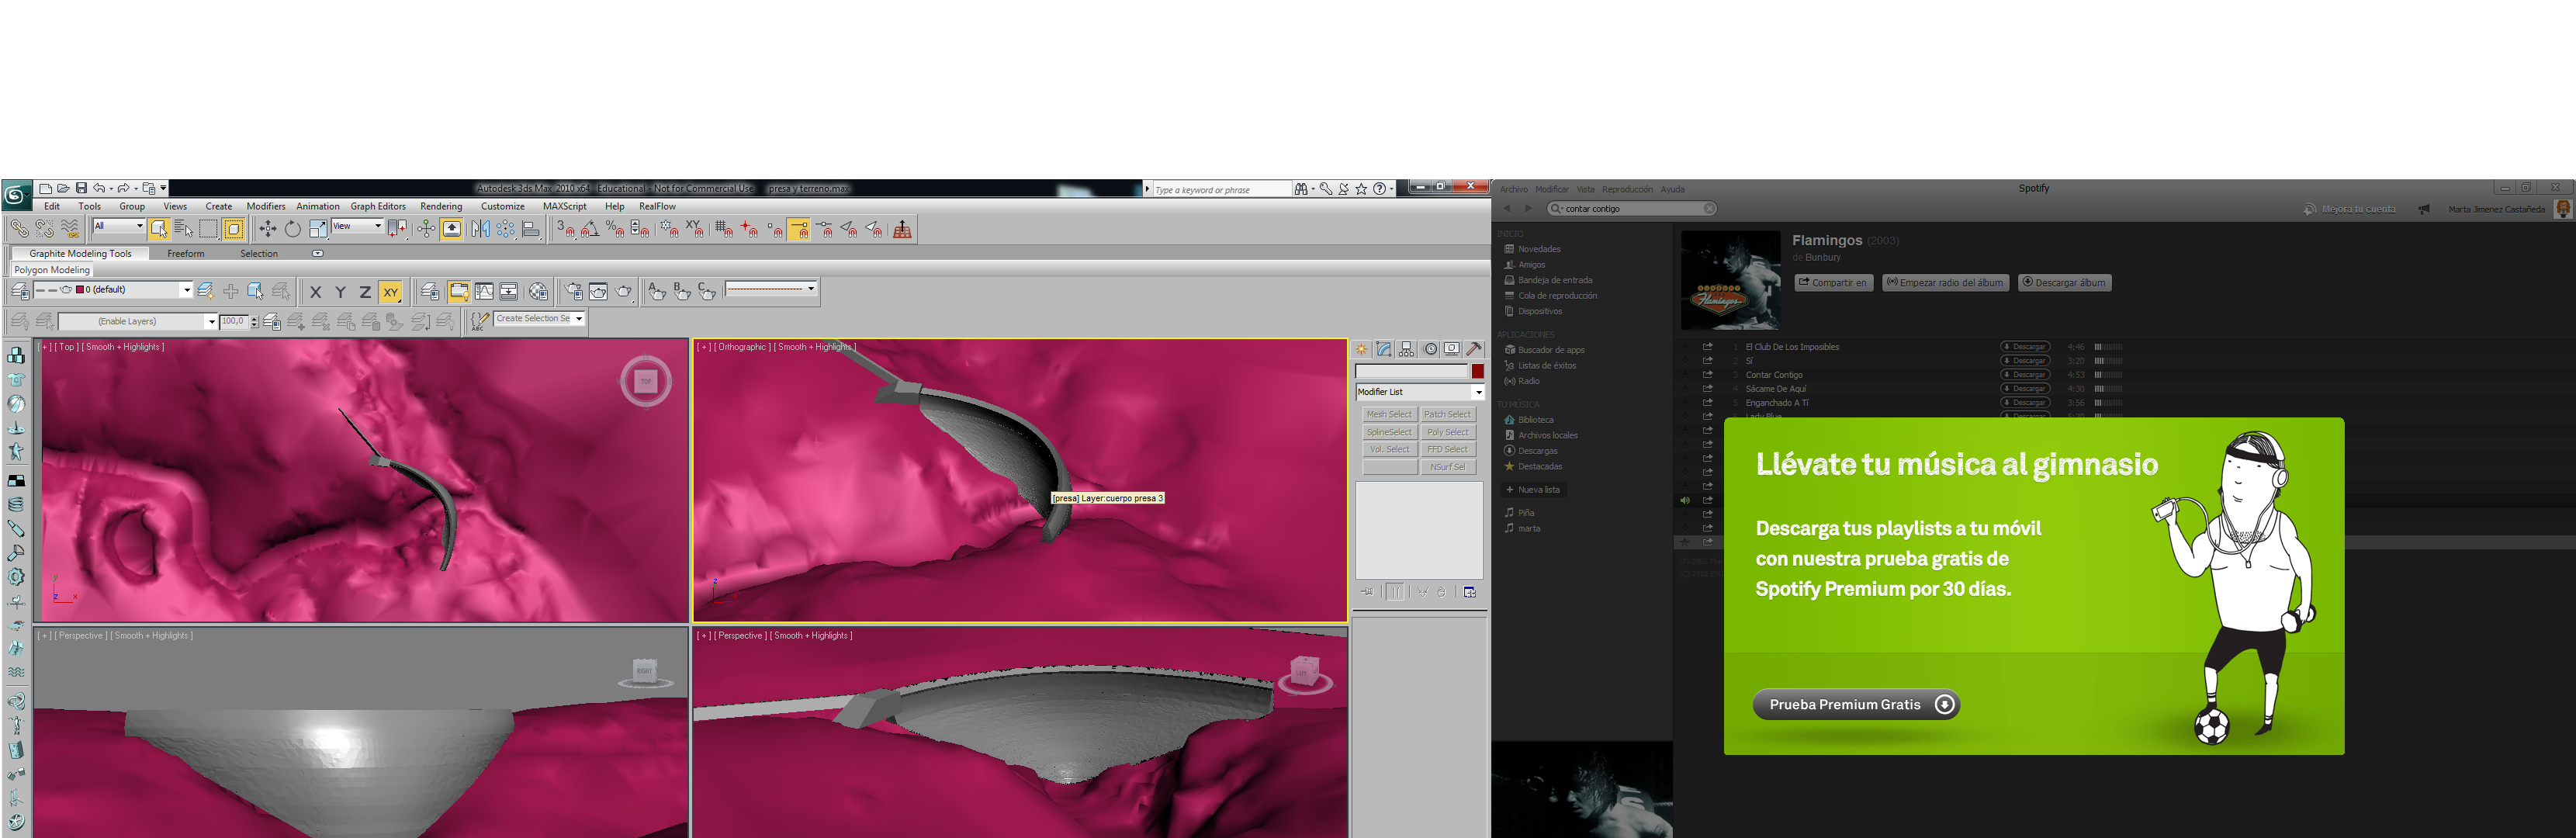
Task: Select the Select and Move tool
Action: point(267,229)
